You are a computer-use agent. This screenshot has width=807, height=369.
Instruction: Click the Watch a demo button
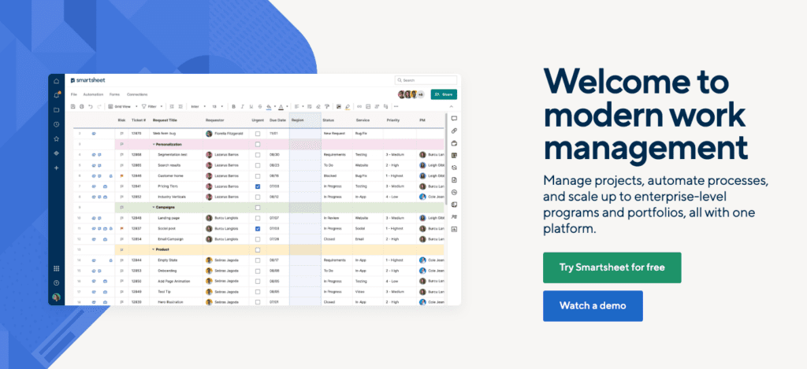[x=593, y=306]
